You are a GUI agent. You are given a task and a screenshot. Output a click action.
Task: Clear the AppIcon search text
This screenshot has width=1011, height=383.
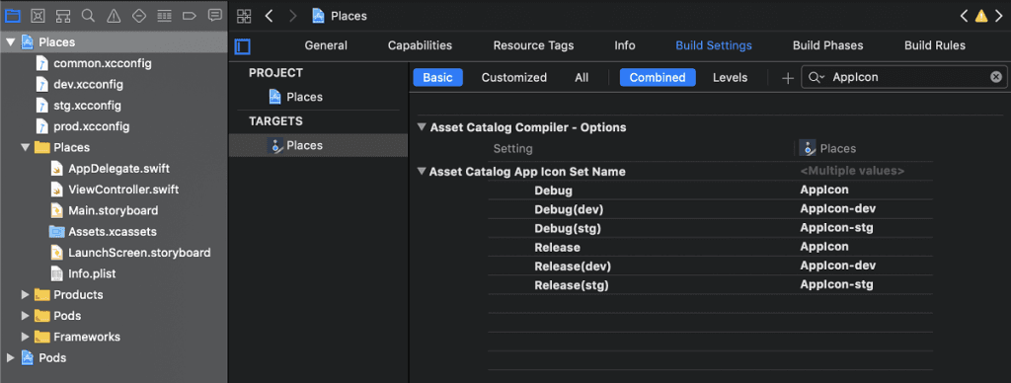[996, 77]
